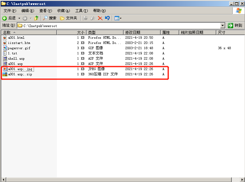The height and width of the screenshot is (182, 245).
Task: Open the 帮助(H) menu
Action: point(99,10)
